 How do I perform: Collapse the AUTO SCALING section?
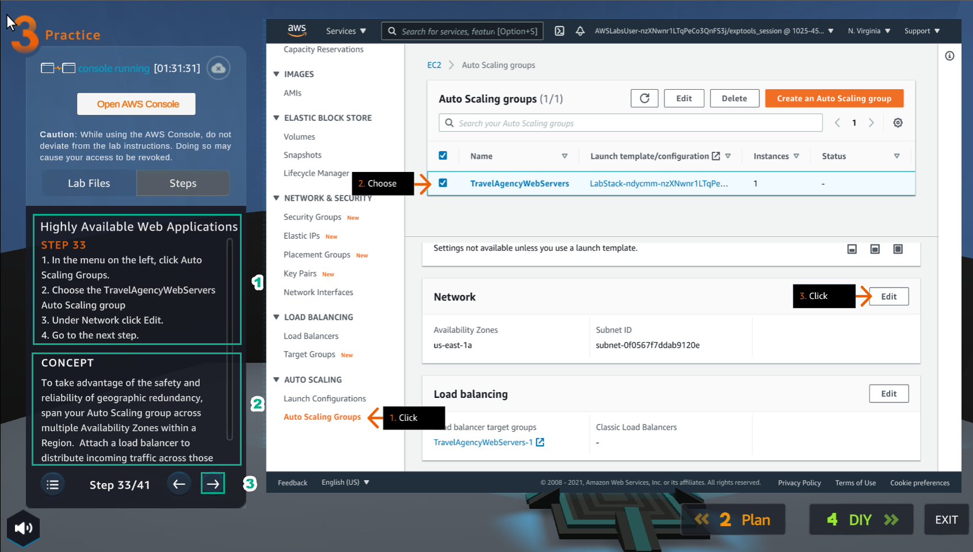pos(276,379)
